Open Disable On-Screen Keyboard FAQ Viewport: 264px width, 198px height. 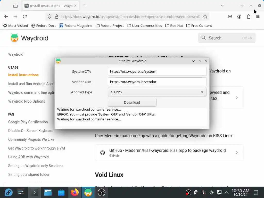tap(31, 131)
